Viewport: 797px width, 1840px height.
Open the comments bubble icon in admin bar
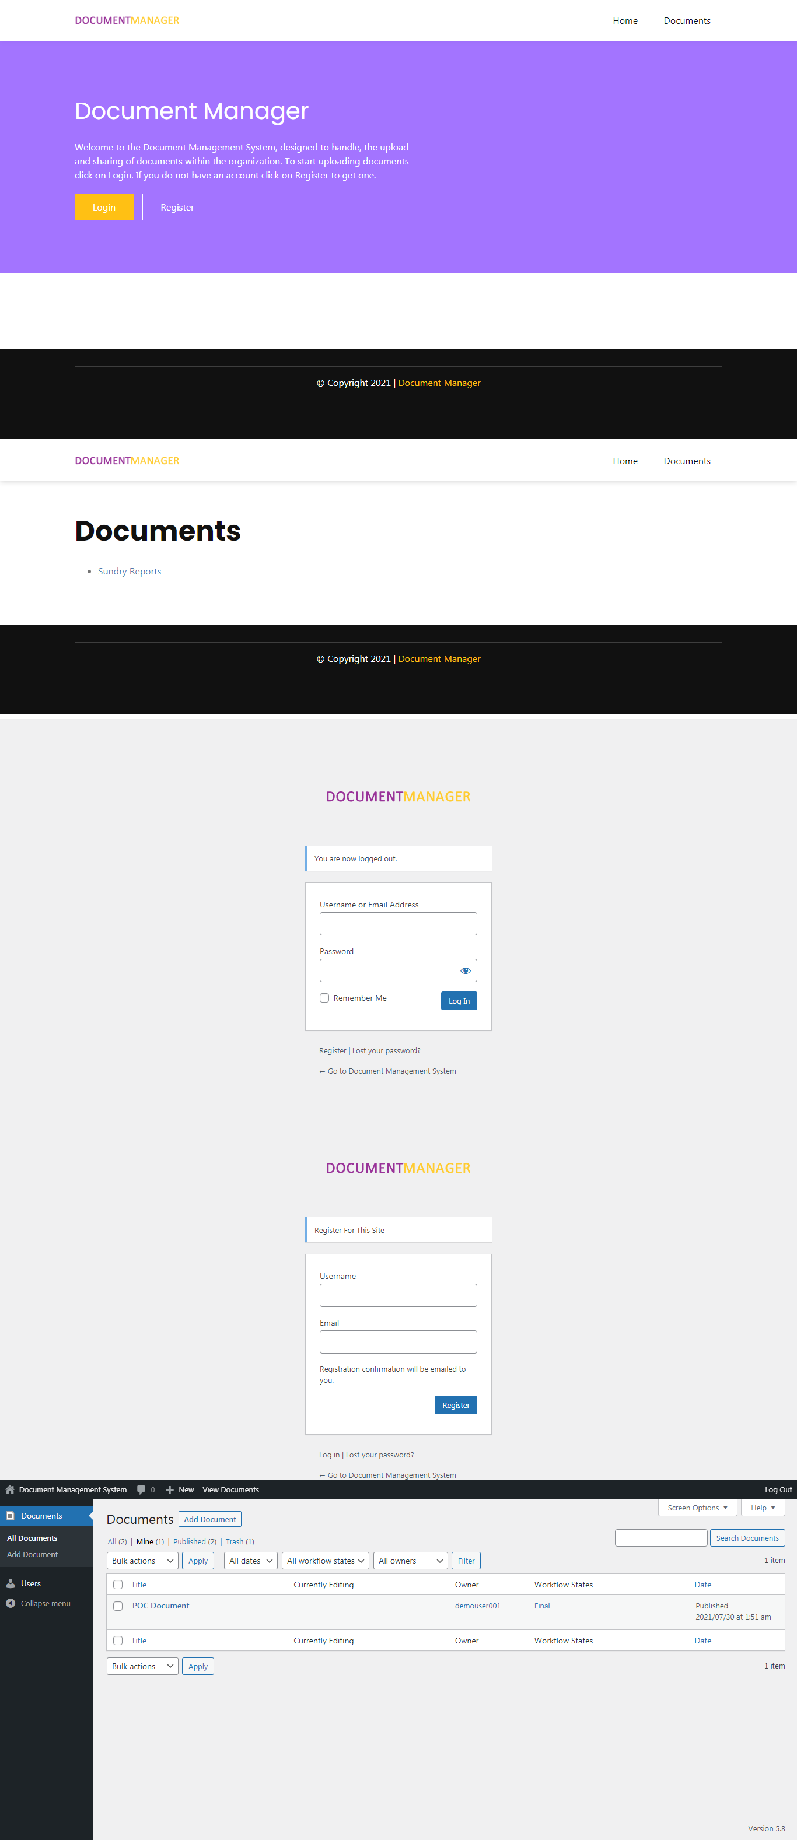tap(141, 1489)
